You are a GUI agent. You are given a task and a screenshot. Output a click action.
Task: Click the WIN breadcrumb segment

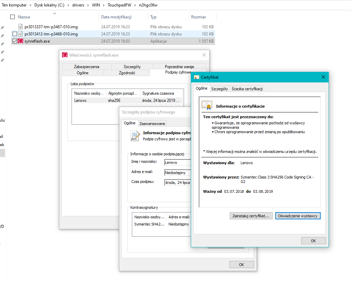pyautogui.click(x=96, y=5)
